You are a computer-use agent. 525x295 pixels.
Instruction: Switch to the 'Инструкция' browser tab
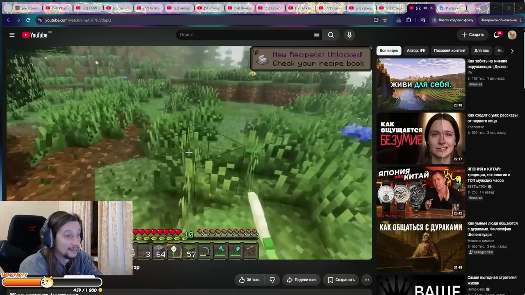pos(452,8)
